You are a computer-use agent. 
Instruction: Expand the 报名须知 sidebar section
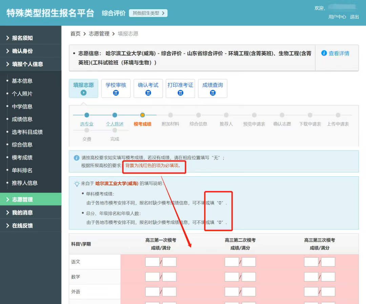click(22, 38)
